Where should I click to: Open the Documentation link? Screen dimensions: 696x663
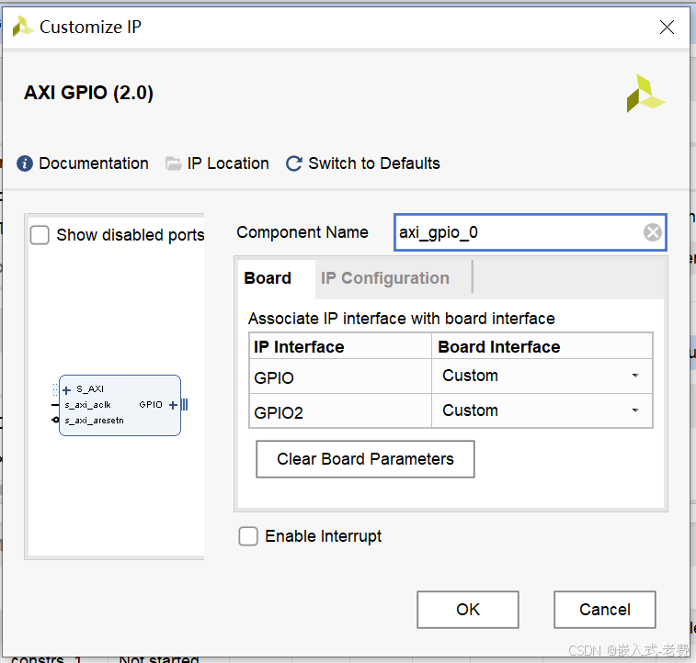point(94,163)
